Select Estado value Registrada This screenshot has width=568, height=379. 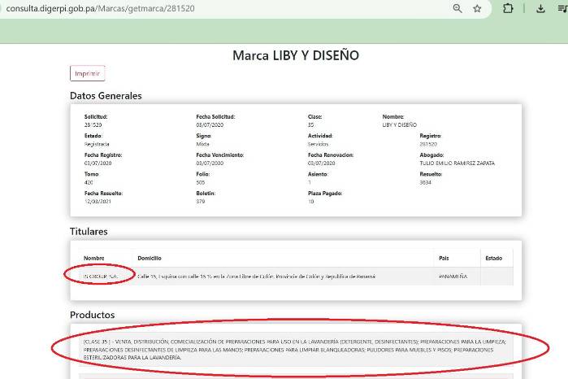tap(97, 144)
